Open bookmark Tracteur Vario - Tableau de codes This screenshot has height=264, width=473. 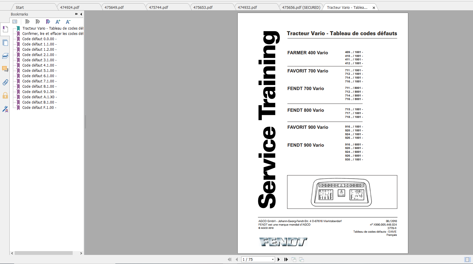tap(53, 28)
